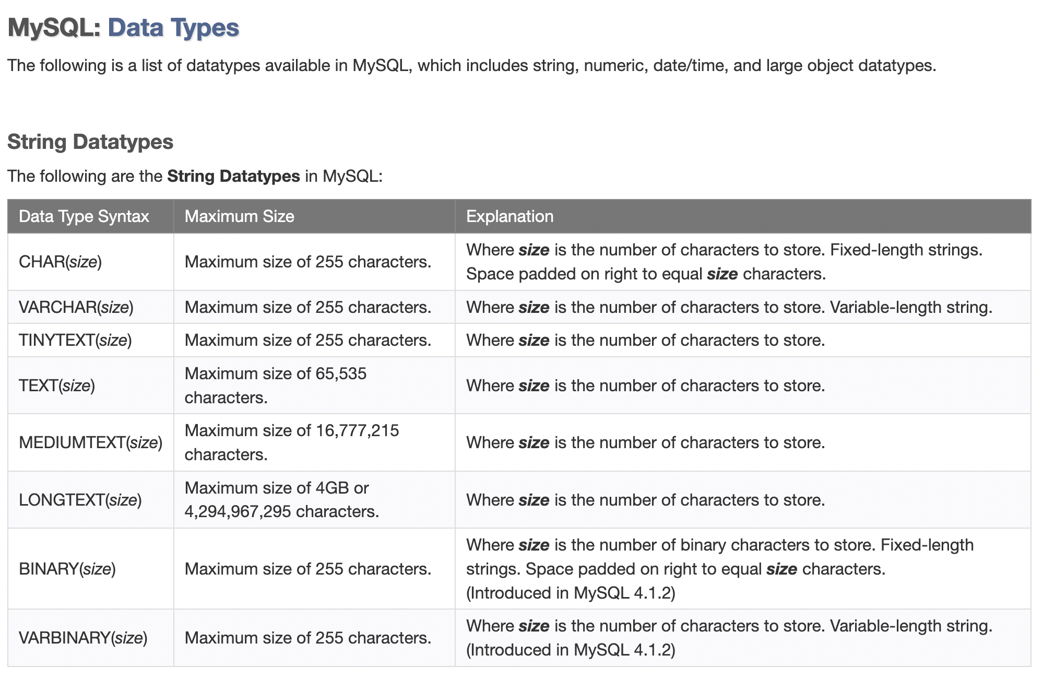Click the 'Data Types' heading link
1043x678 pixels.
coord(173,28)
